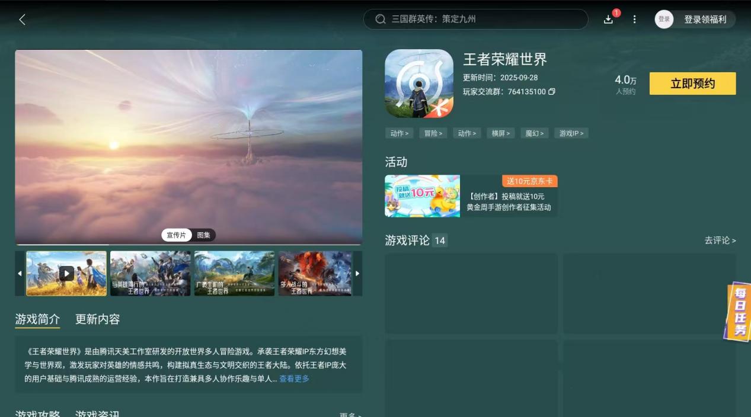Toggle the play button on video thumbnail
751x417 pixels.
(x=66, y=273)
